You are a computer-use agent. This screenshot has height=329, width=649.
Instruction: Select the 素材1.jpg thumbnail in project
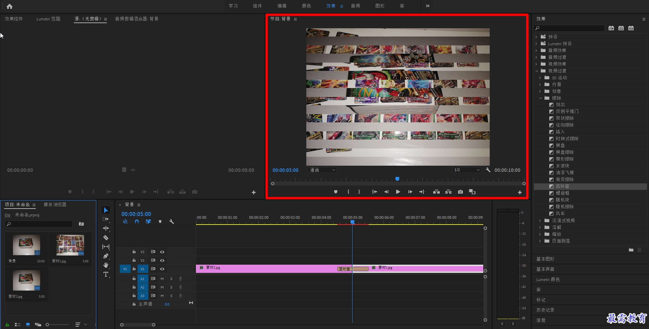[x=70, y=245]
